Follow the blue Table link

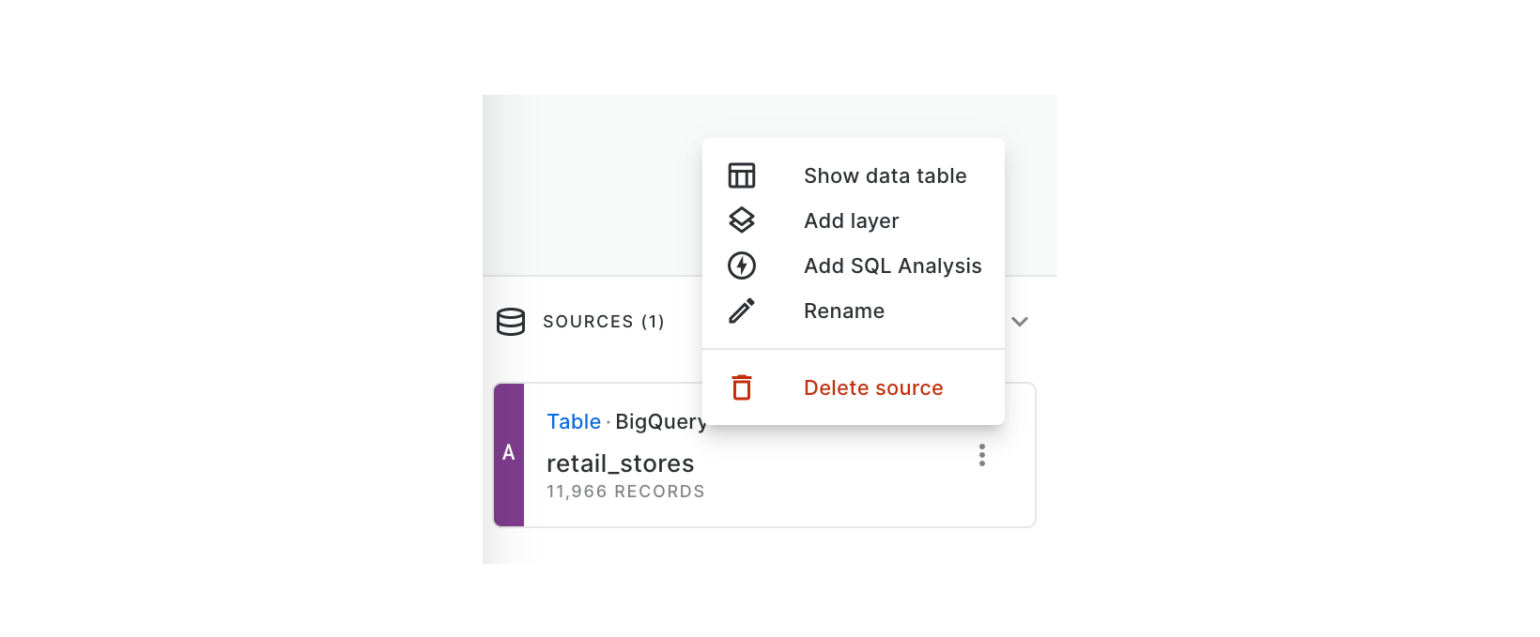(x=574, y=422)
